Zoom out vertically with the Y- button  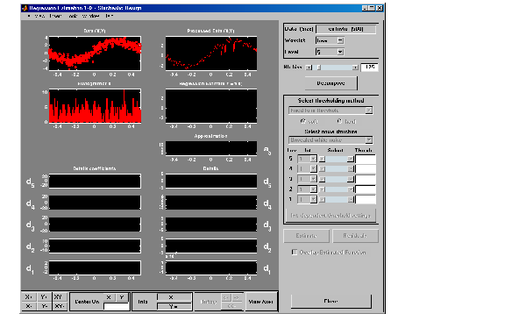(45, 306)
